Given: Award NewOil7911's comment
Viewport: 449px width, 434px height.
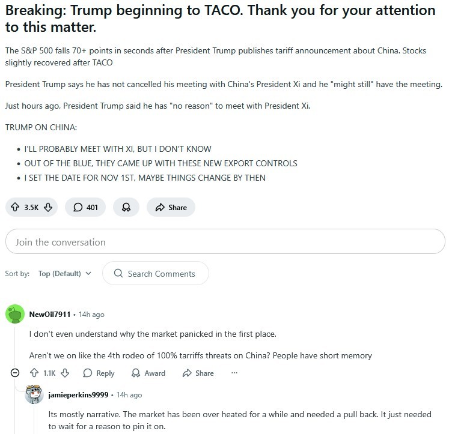Looking at the screenshot, I should click(148, 373).
